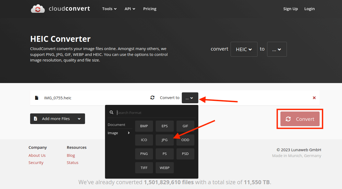
Task: Remove IMG_0755.heic with the red X
Action: tap(314, 98)
